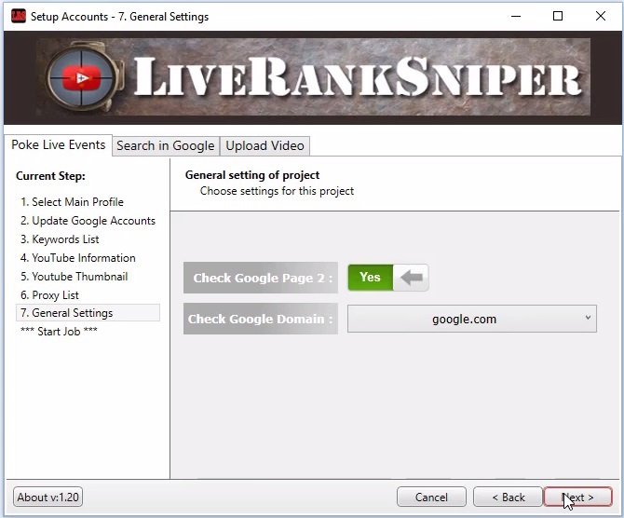Select step 4. YouTube Information
This screenshot has width=624, height=518.
pyautogui.click(x=78, y=258)
